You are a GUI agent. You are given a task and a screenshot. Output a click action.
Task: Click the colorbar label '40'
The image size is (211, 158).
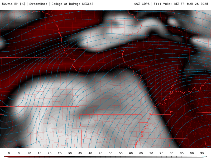point(90,153)
